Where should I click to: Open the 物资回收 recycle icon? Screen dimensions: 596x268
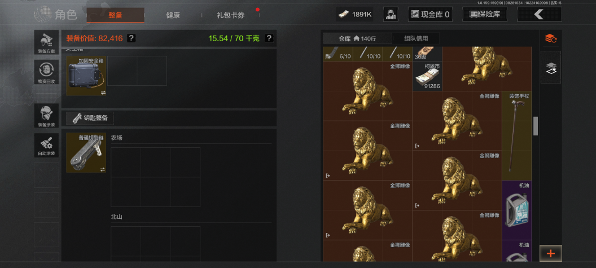click(x=46, y=72)
